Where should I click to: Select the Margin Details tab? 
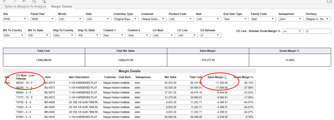(x=62, y=7)
